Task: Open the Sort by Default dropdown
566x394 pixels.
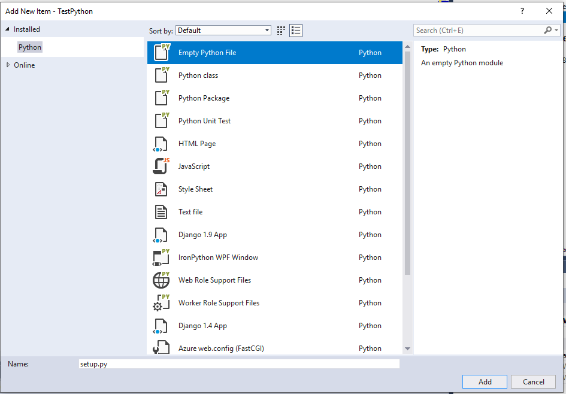Action: pos(223,31)
